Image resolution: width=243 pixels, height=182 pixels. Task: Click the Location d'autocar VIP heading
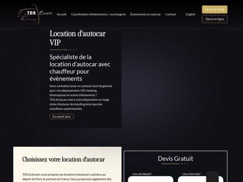[x=77, y=38]
